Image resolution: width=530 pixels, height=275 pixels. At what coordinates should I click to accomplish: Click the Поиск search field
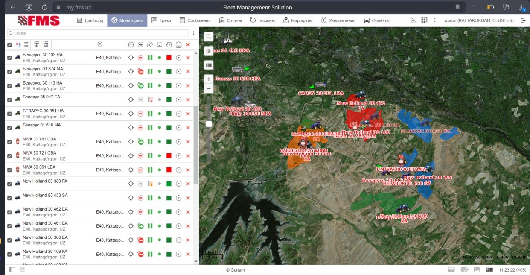point(98,33)
